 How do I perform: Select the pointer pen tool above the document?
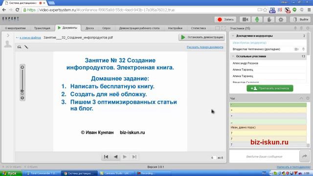click(x=26, y=47)
